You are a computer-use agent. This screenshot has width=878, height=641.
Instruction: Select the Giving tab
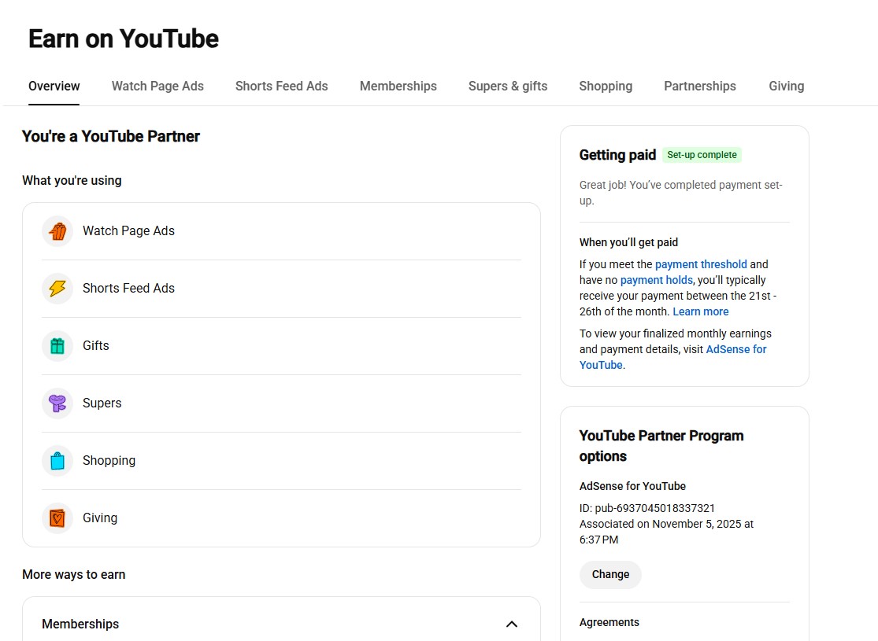786,87
